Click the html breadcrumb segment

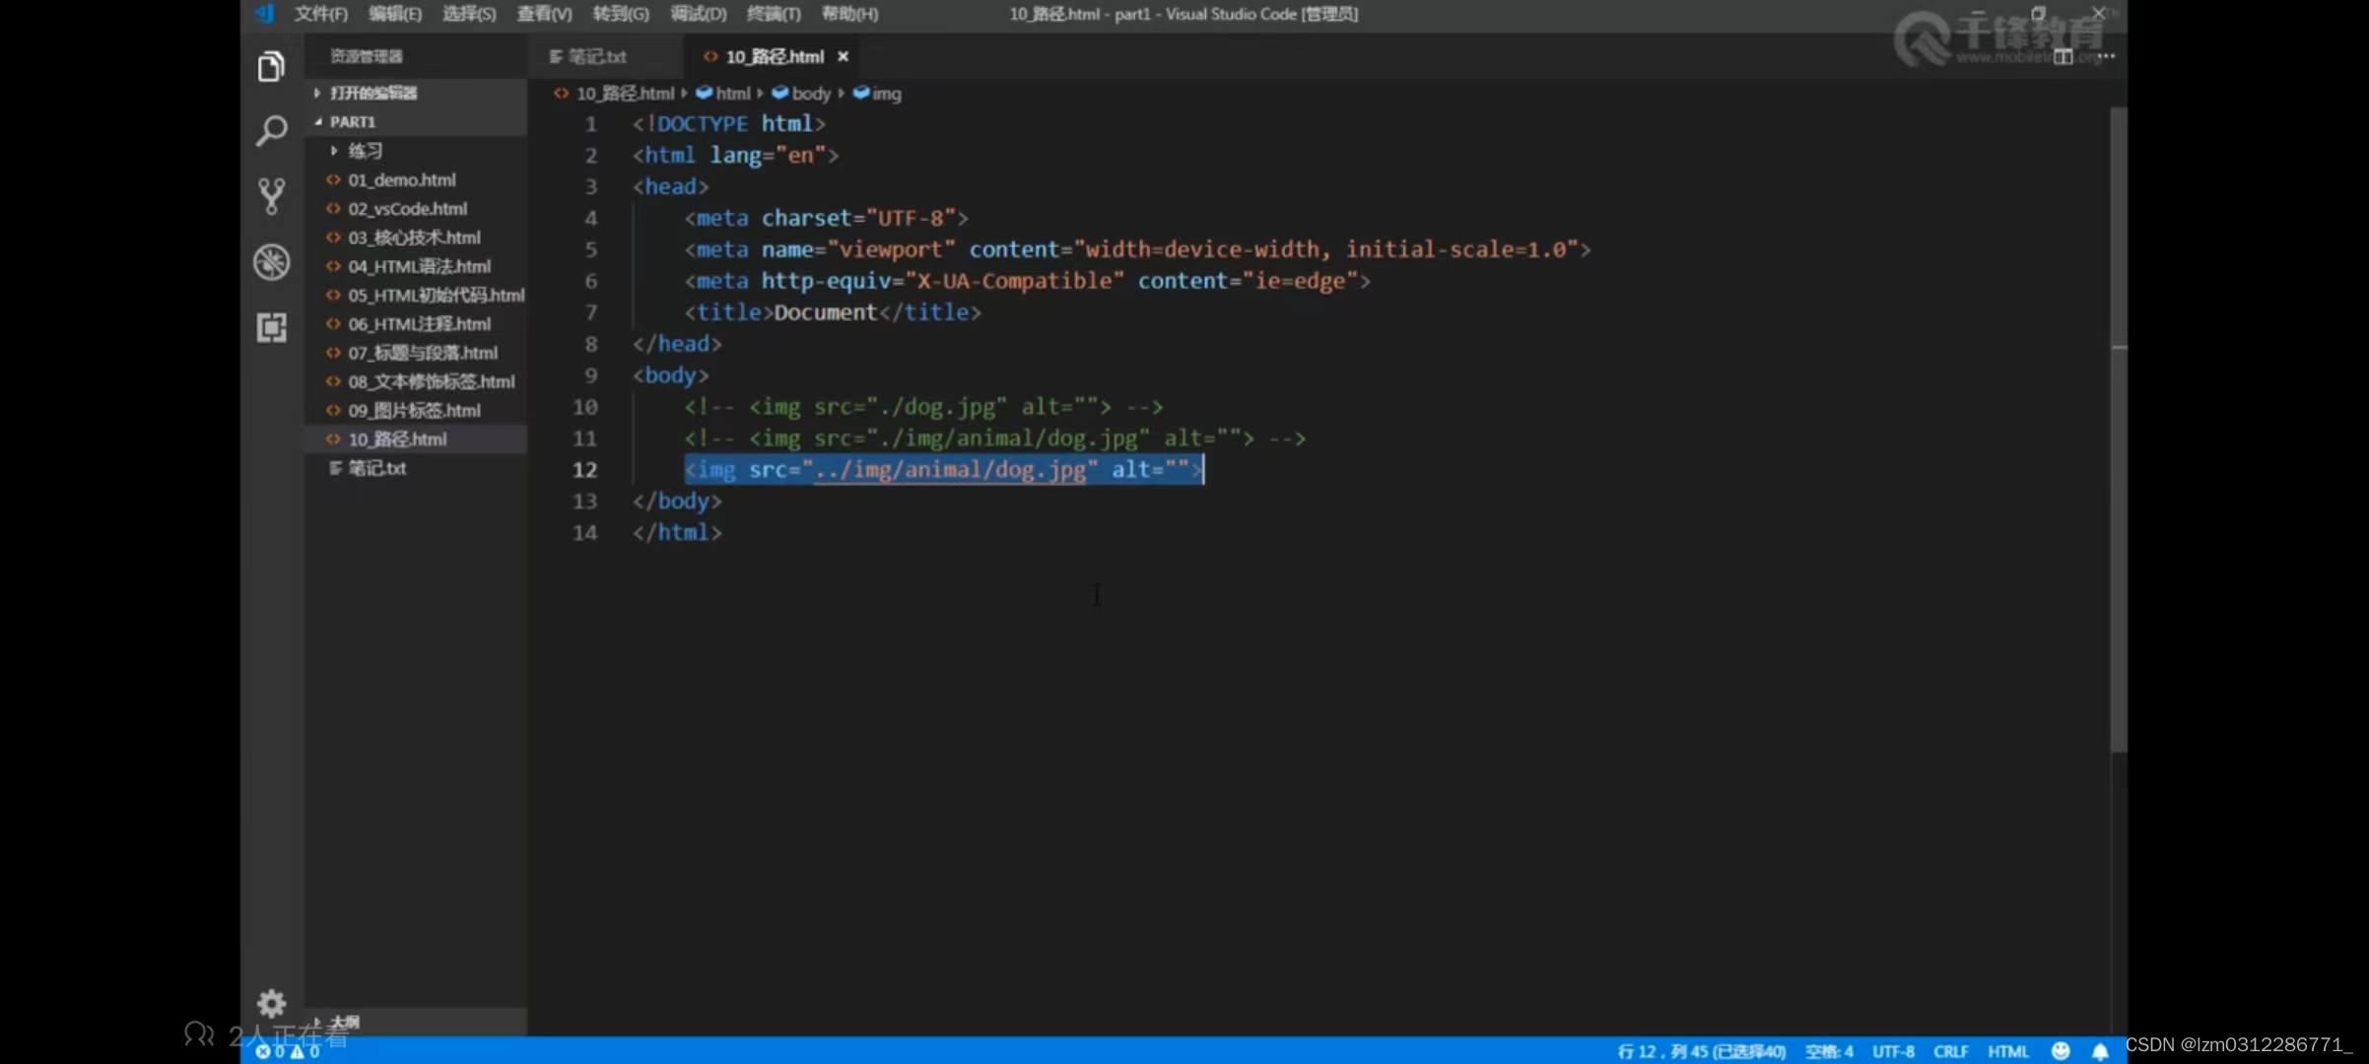(723, 94)
